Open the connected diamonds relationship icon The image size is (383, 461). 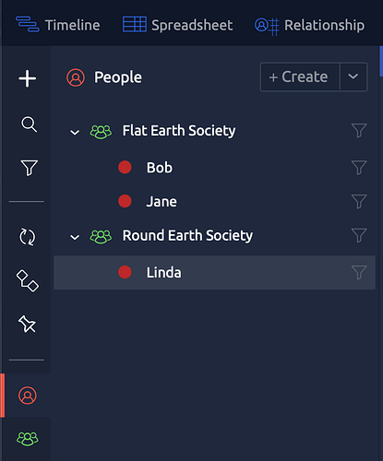point(28,280)
